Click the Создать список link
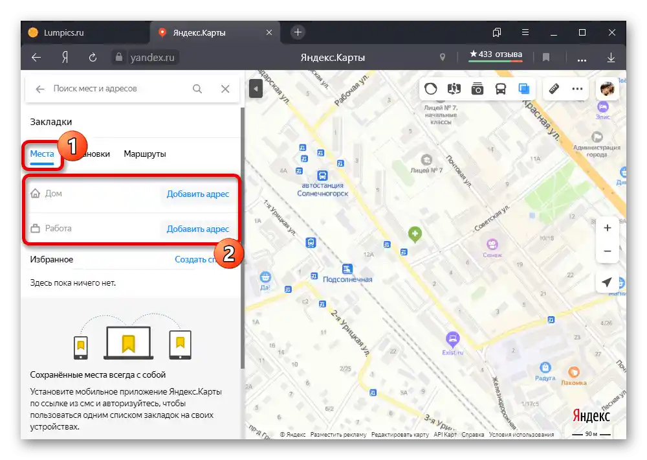 (x=197, y=260)
